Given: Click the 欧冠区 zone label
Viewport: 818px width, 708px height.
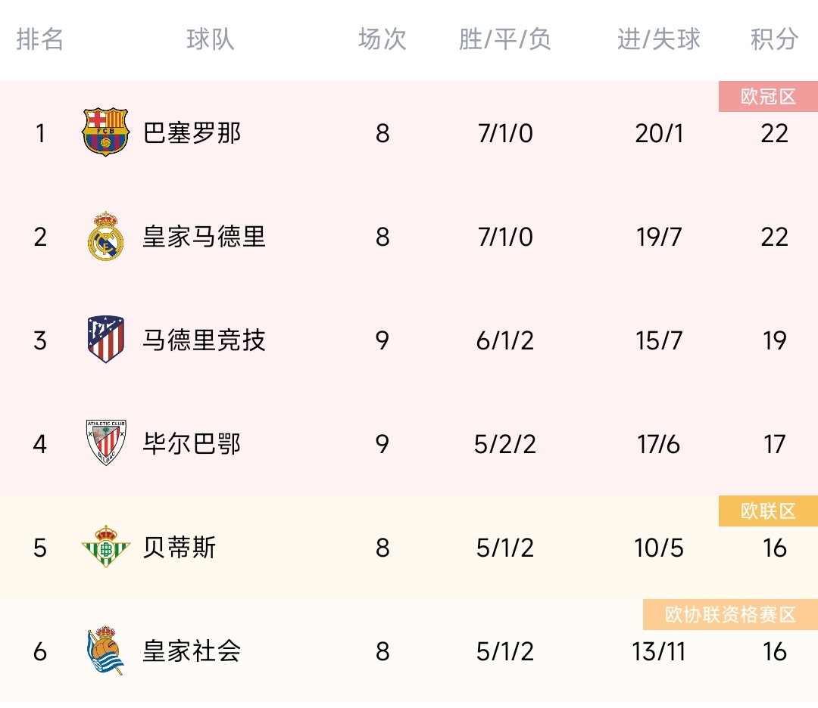Looking at the screenshot, I should click(x=768, y=96).
